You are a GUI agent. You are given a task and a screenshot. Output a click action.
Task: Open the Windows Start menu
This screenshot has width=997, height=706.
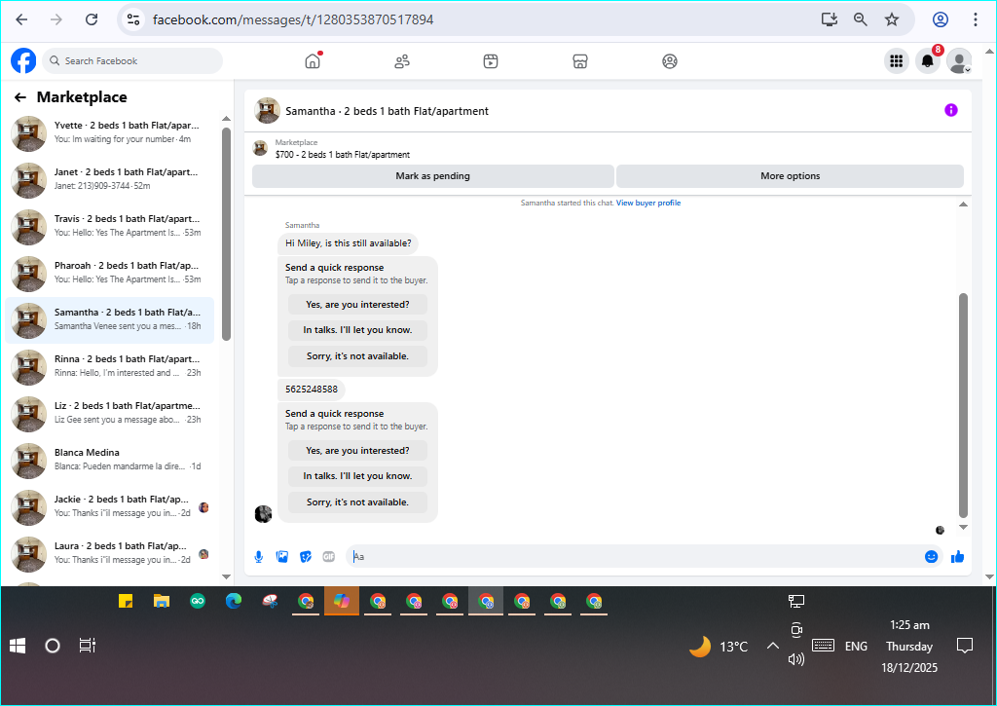pyautogui.click(x=18, y=647)
